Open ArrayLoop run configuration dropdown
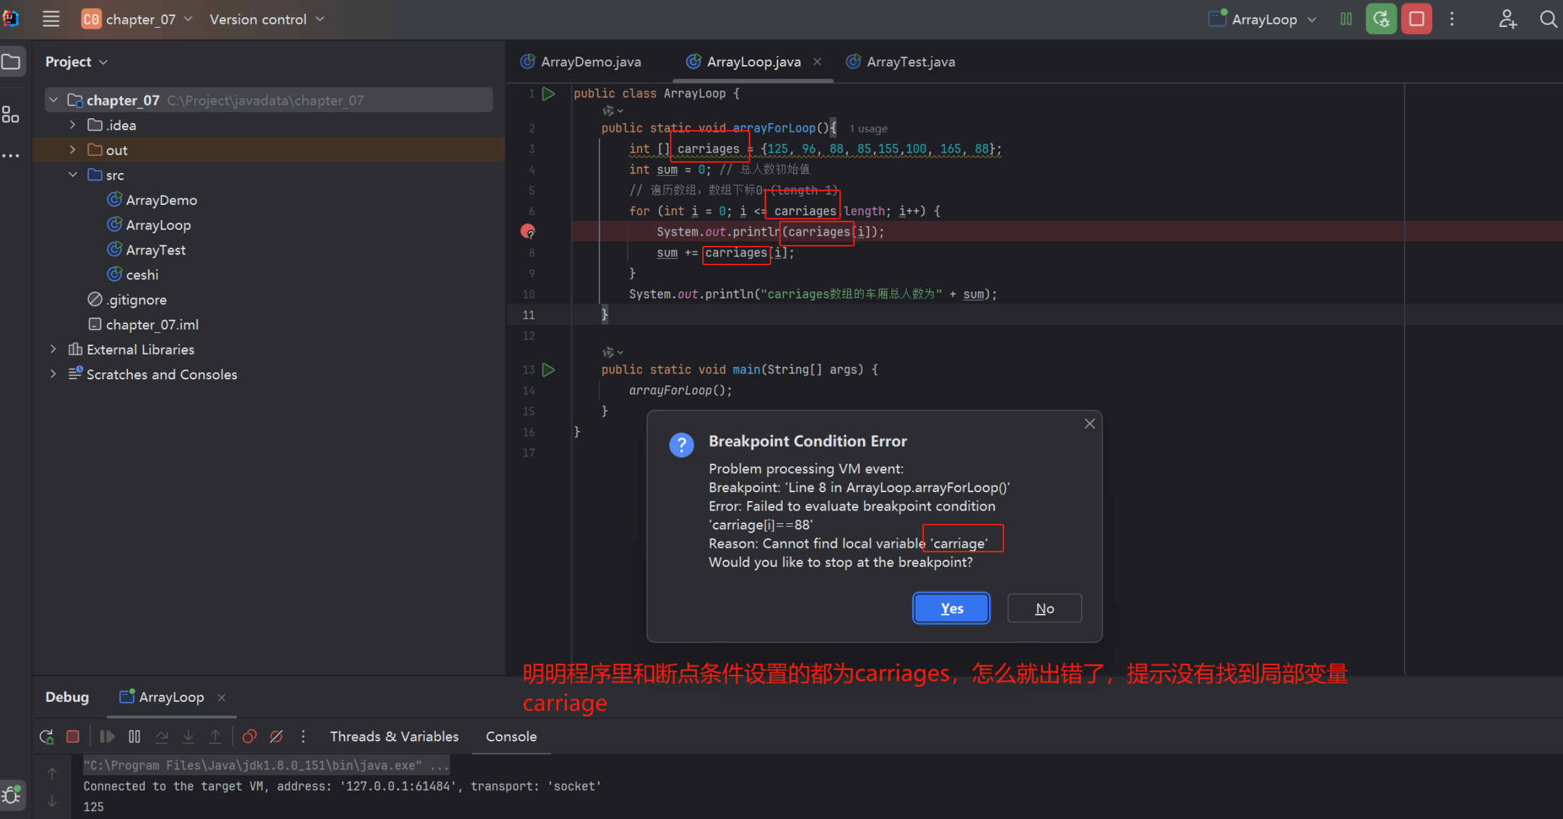 (1262, 19)
